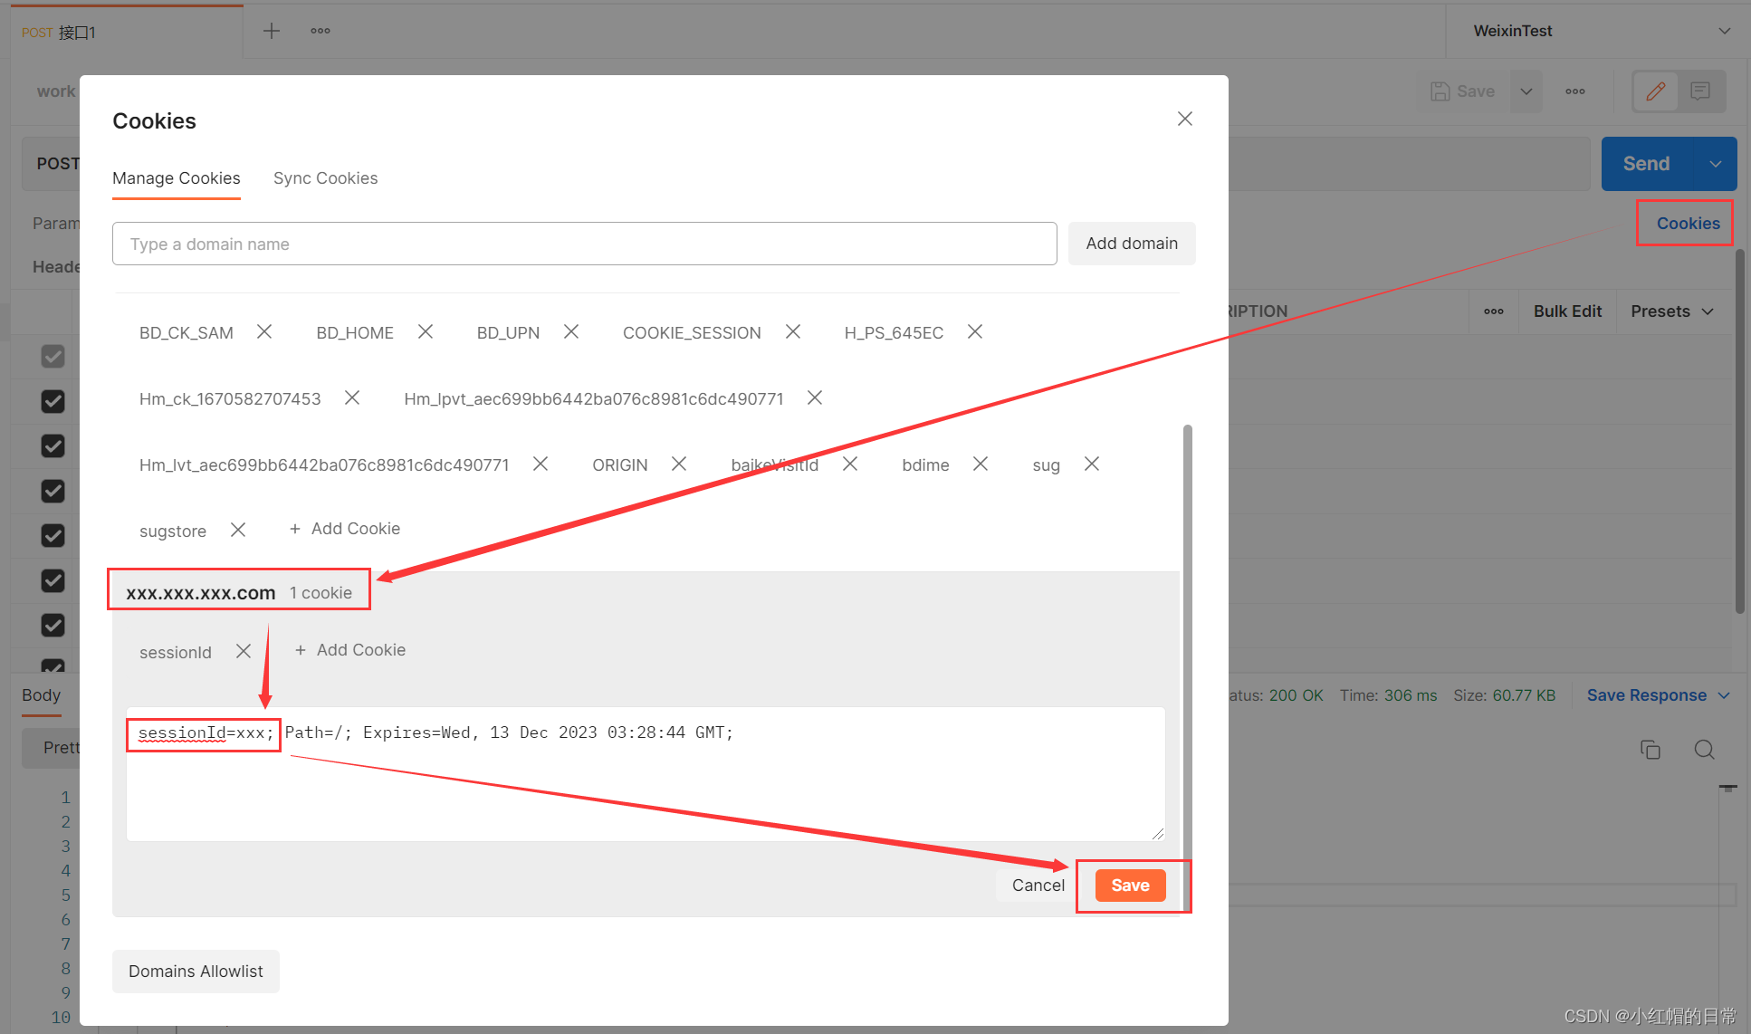The image size is (1751, 1034).
Task: Click the Cookies link
Action: [x=1688, y=224]
